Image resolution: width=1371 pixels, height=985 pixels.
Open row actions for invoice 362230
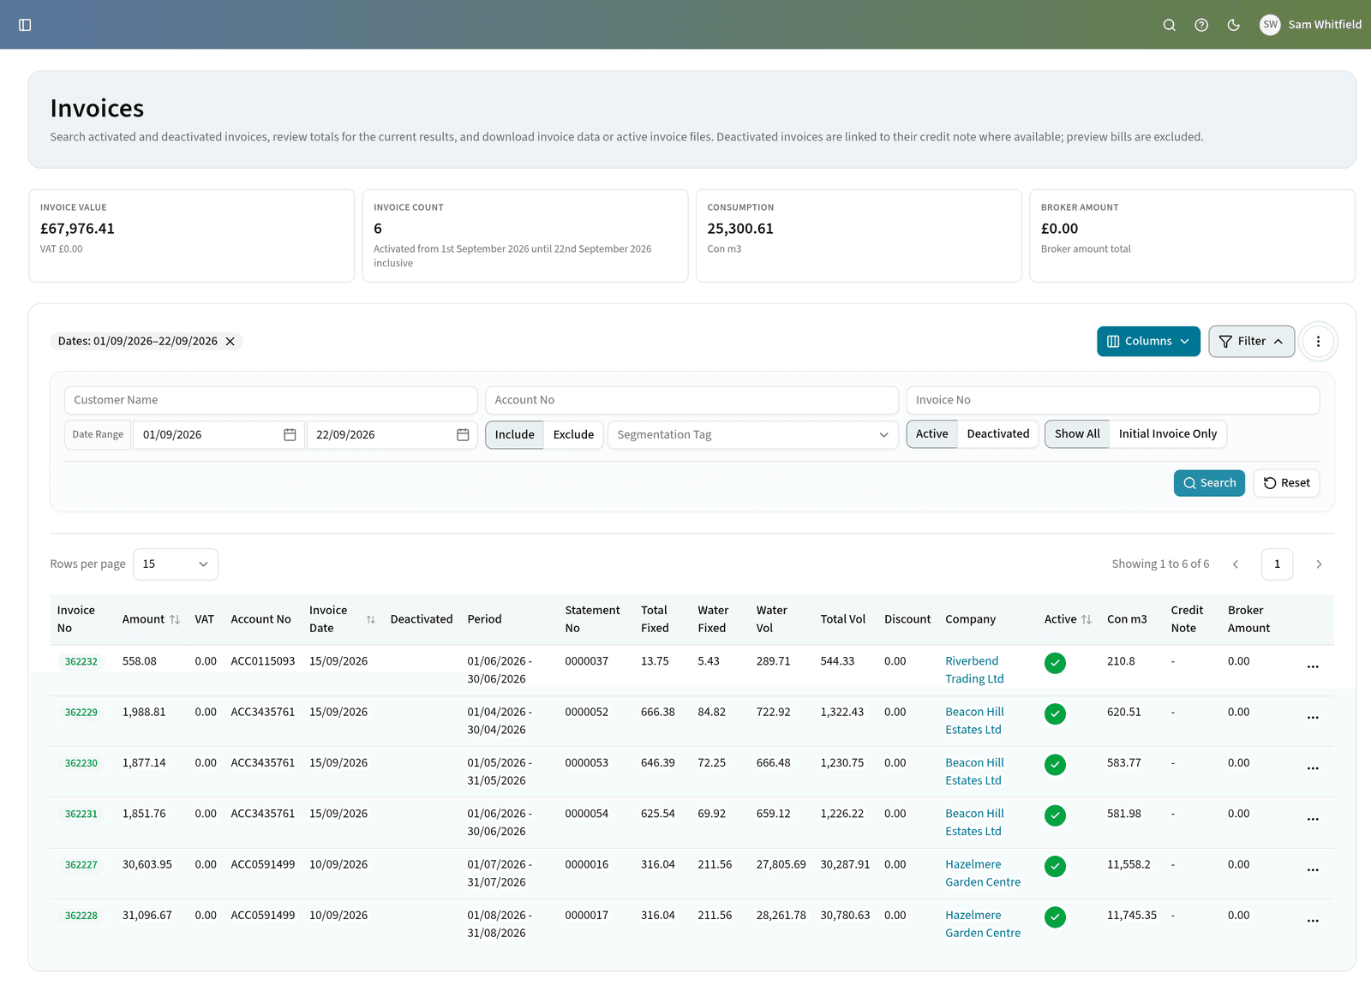coord(1313,768)
